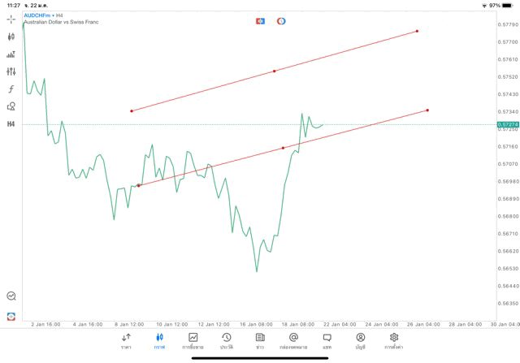Switch to the Quotes (ราคา) tab
This screenshot has height=363, width=520.
click(x=126, y=341)
